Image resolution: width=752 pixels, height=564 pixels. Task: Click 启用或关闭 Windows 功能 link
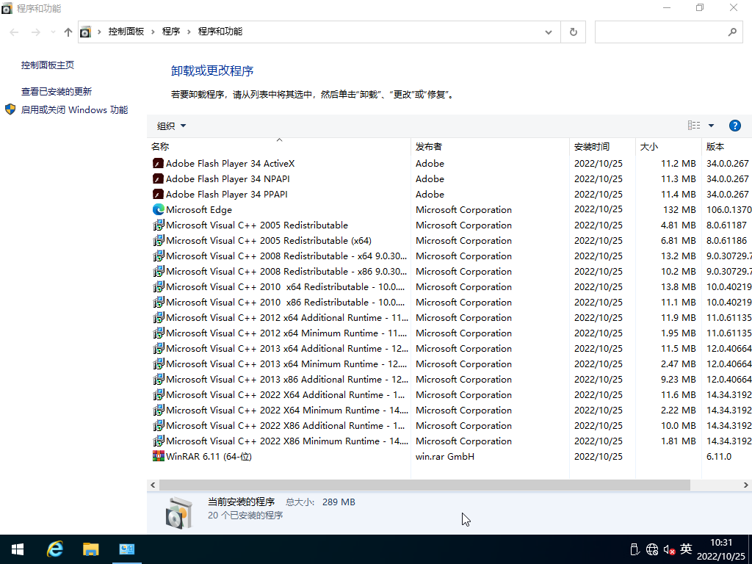74,109
